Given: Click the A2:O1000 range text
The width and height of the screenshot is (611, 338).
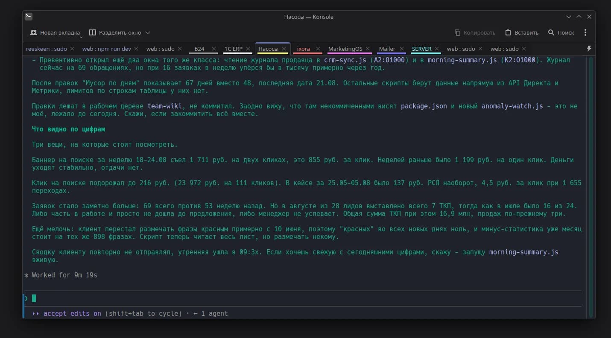Looking at the screenshot, I should tap(389, 60).
